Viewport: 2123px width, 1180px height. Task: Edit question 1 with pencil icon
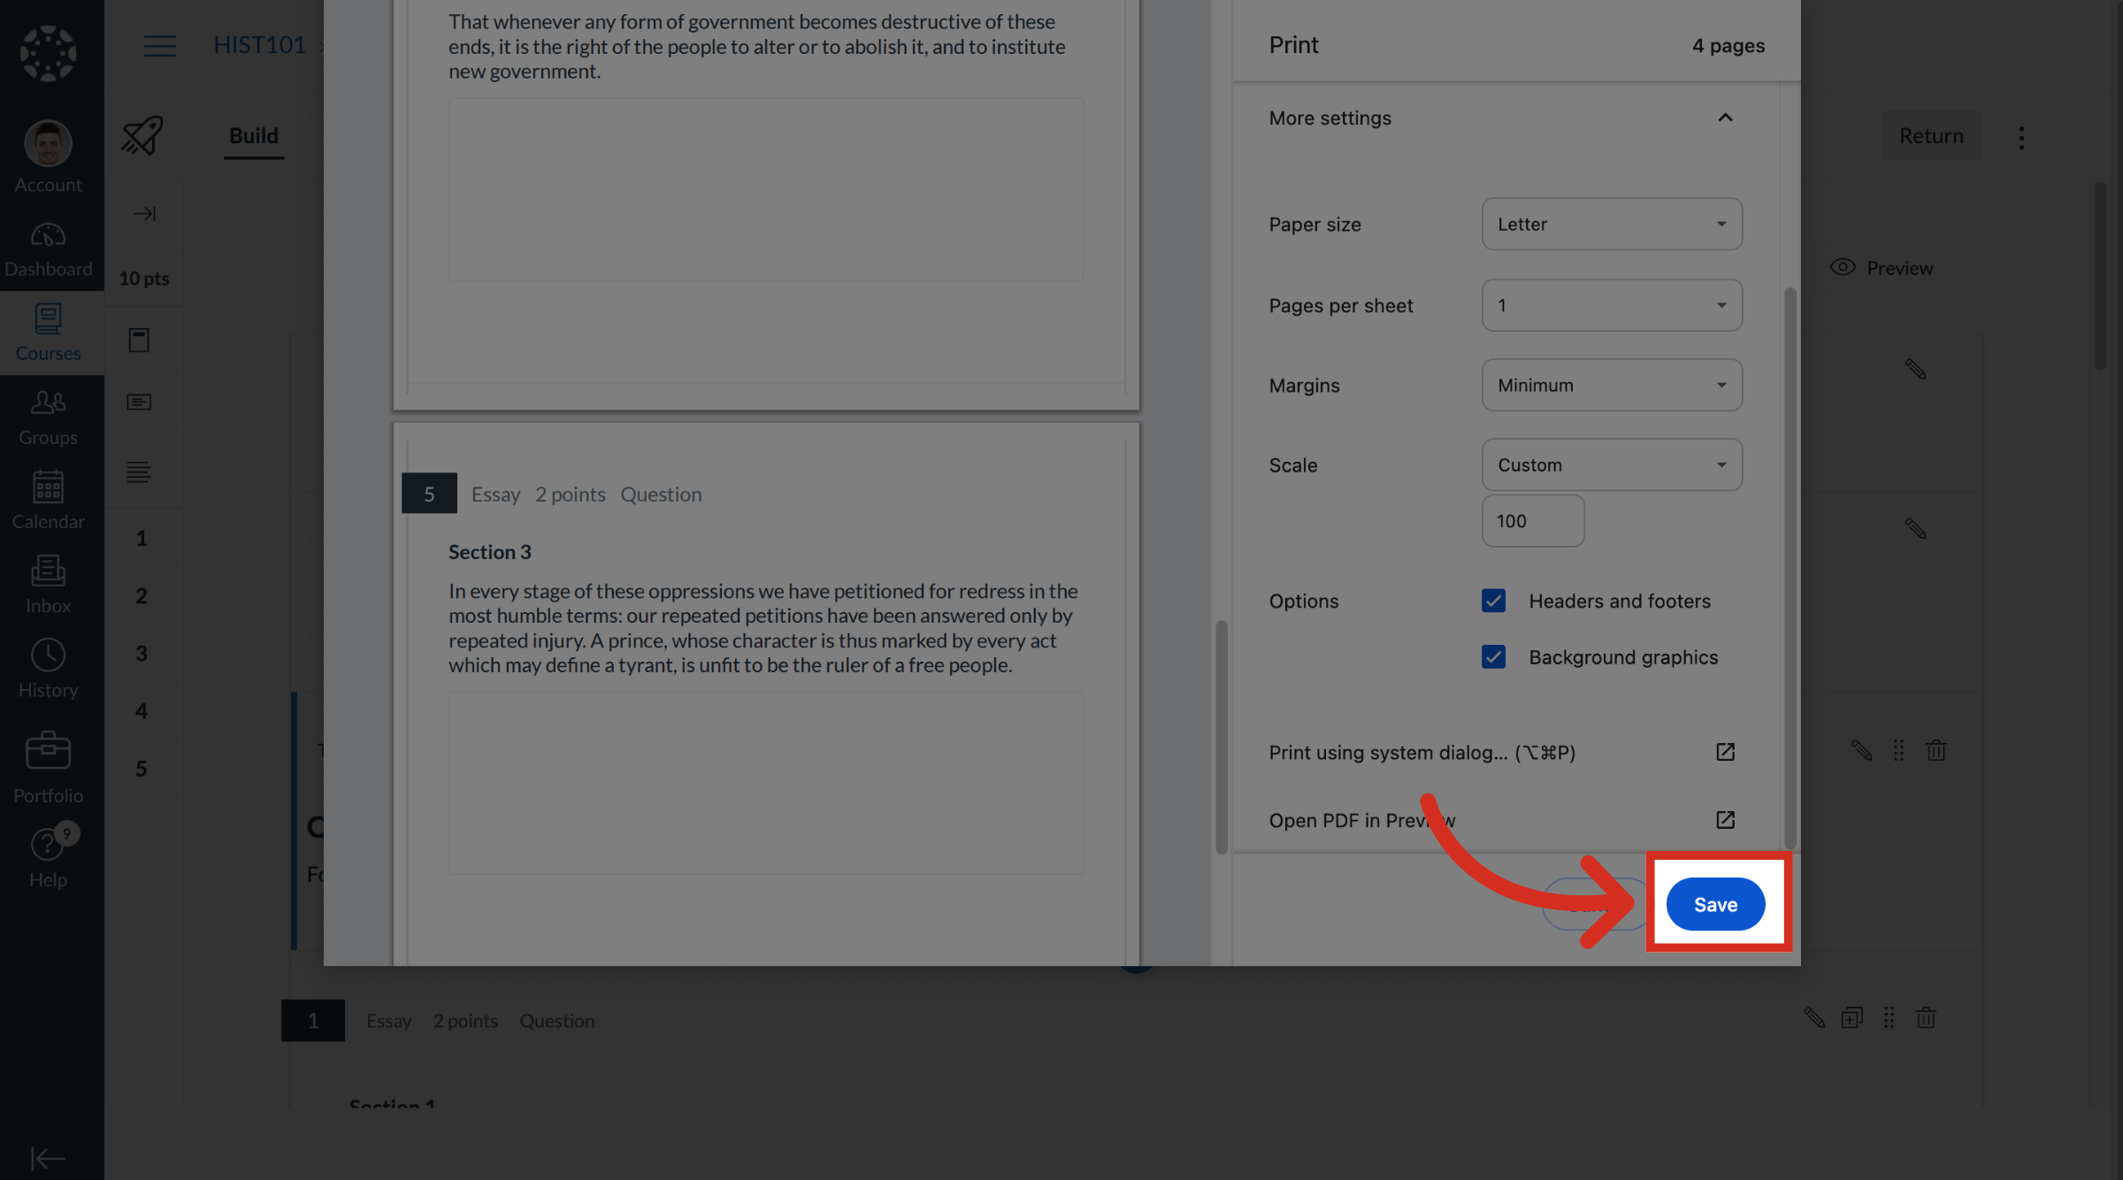pyautogui.click(x=1814, y=1018)
